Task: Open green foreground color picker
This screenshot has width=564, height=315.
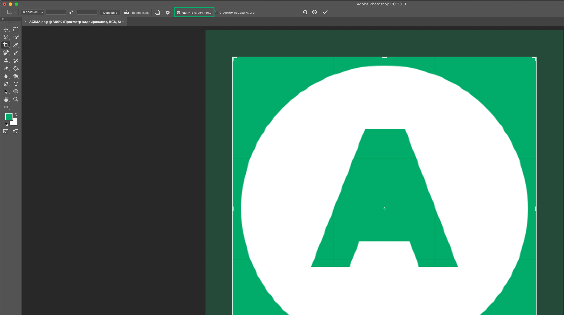Action: [9, 117]
